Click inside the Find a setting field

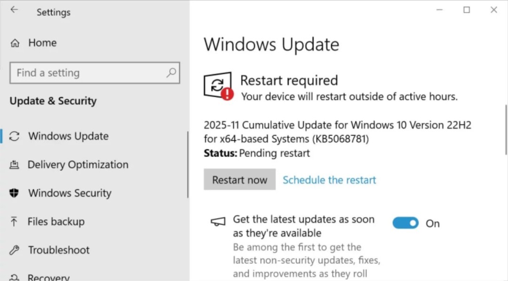(85, 73)
